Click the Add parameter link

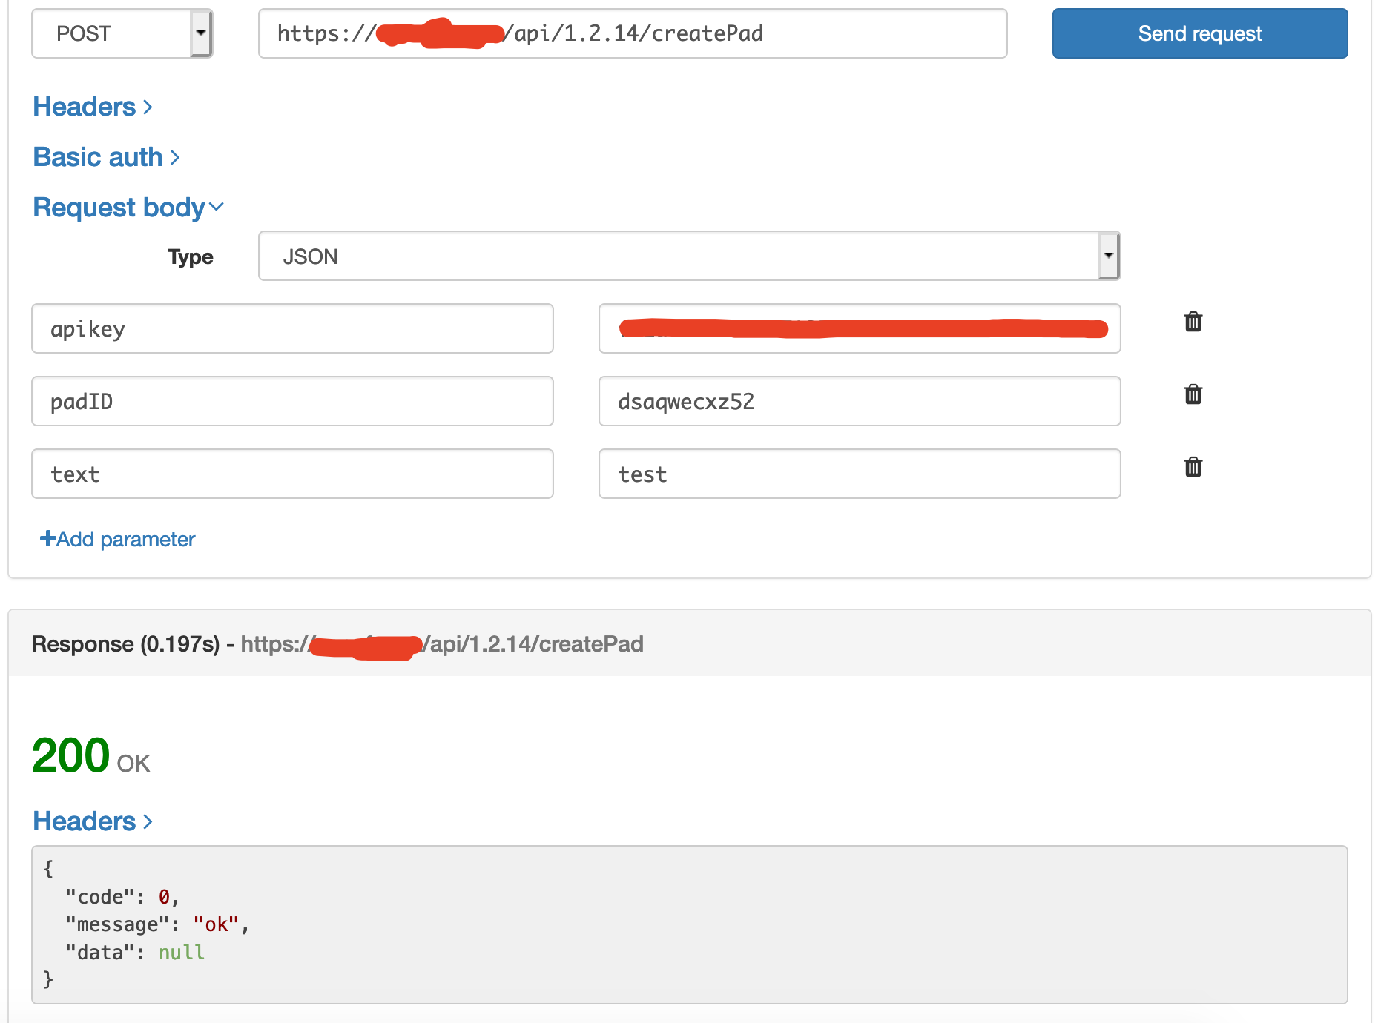[x=125, y=539]
